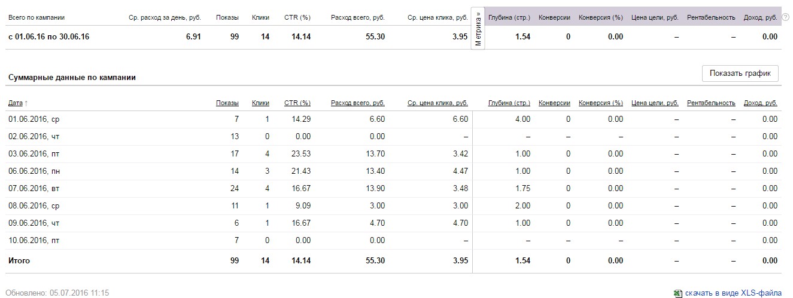Image resolution: width=793 pixels, height=298 pixels.
Task: Click the Показать график button
Action: coord(740,73)
